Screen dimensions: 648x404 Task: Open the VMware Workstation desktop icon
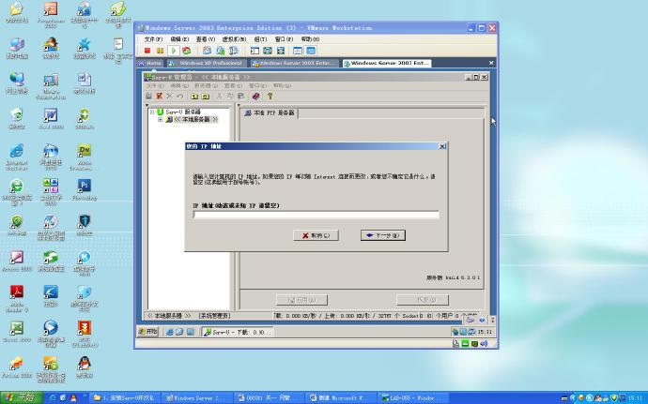point(51,86)
